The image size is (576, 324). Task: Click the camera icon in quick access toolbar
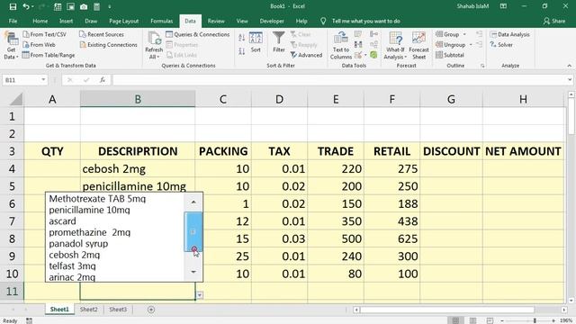click(84, 6)
